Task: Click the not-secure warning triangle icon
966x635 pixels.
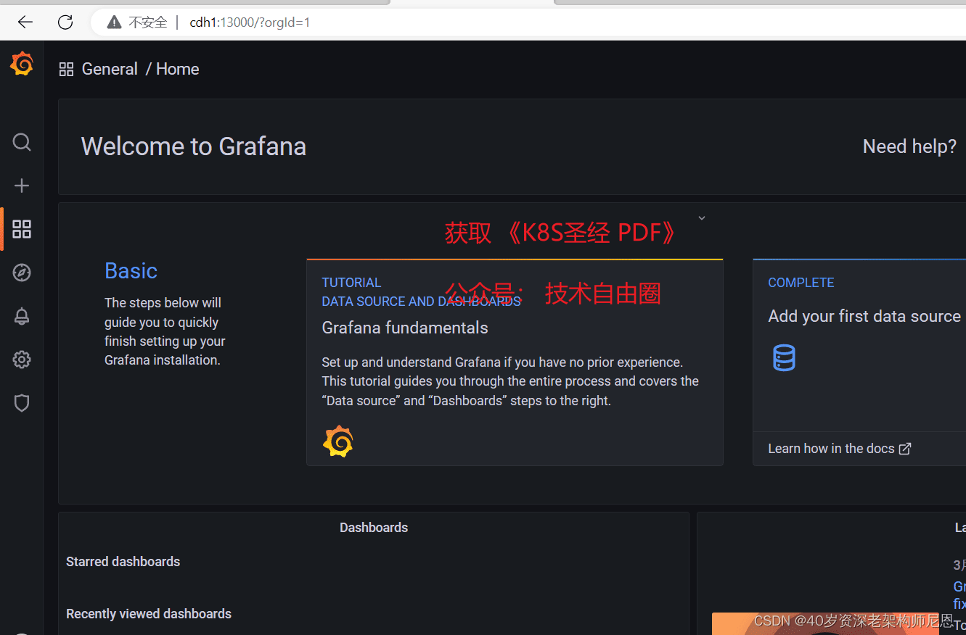Action: coord(114,22)
